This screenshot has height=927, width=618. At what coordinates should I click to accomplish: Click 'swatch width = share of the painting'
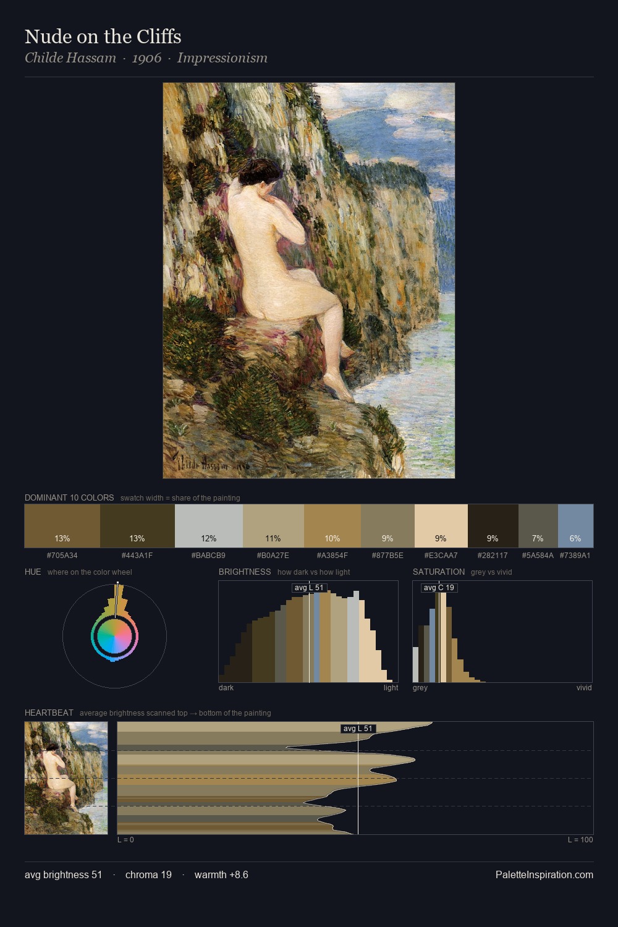[180, 498]
